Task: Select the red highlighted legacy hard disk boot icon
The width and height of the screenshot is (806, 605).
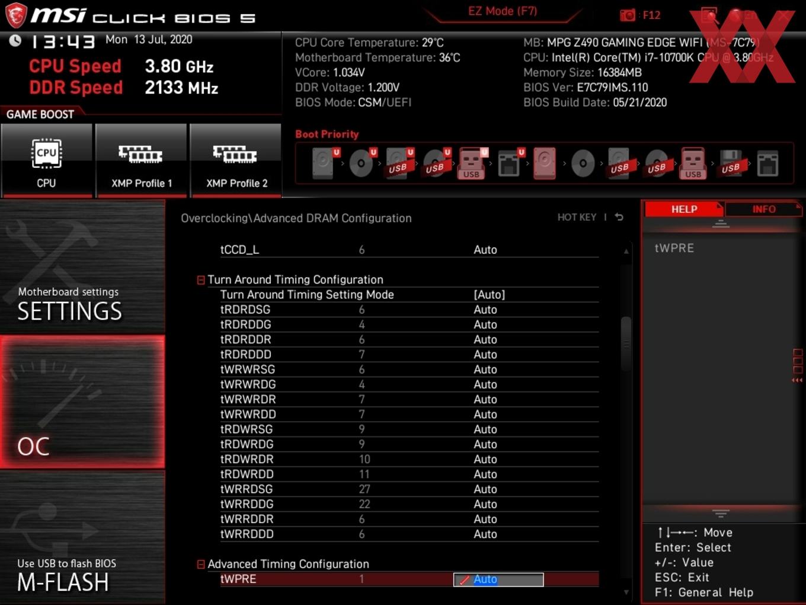Action: [545, 163]
